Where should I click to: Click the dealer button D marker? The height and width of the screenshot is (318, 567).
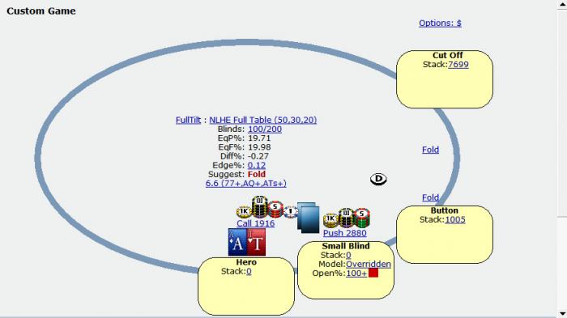point(378,179)
